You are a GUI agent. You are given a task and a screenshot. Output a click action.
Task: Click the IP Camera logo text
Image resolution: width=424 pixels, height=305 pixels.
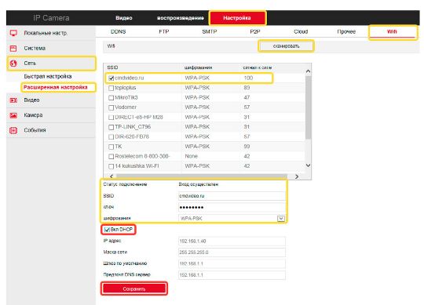(x=51, y=18)
